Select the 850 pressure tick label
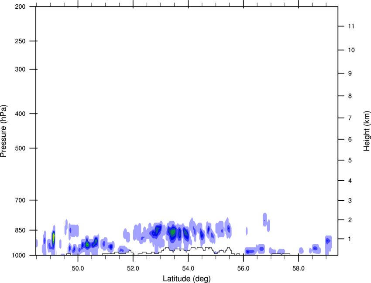Screen dimensions: 371x283 click(20, 230)
